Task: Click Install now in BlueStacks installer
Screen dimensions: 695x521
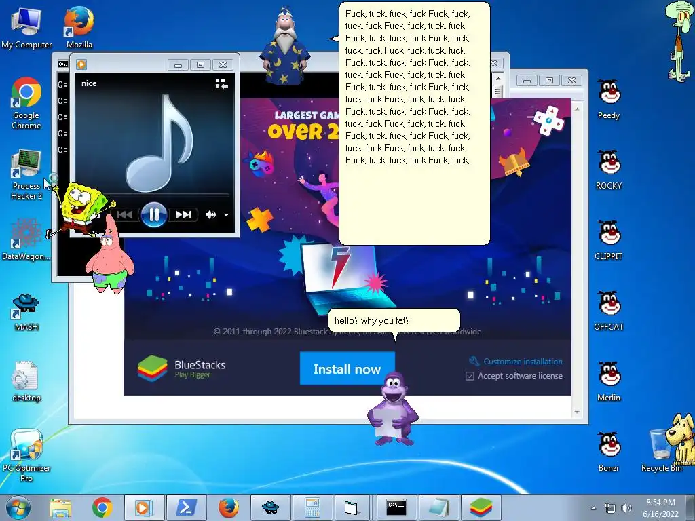Action: (347, 368)
